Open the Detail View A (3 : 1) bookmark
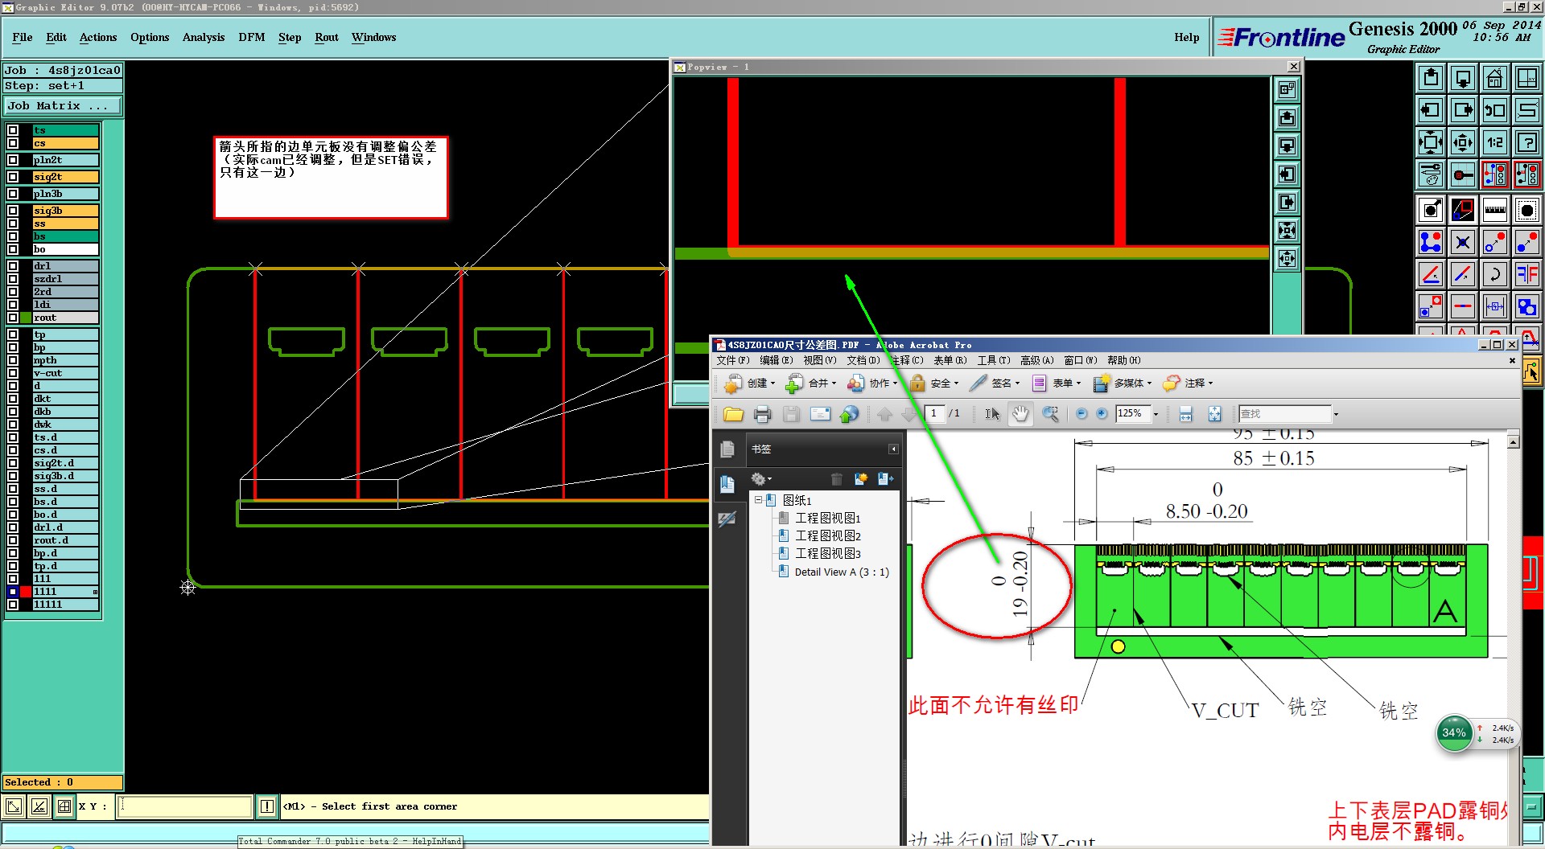 pyautogui.click(x=842, y=572)
